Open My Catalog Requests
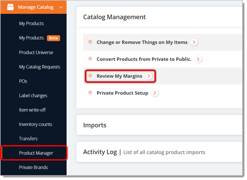Image resolution: width=247 pixels, height=180 pixels. pyautogui.click(x=40, y=67)
